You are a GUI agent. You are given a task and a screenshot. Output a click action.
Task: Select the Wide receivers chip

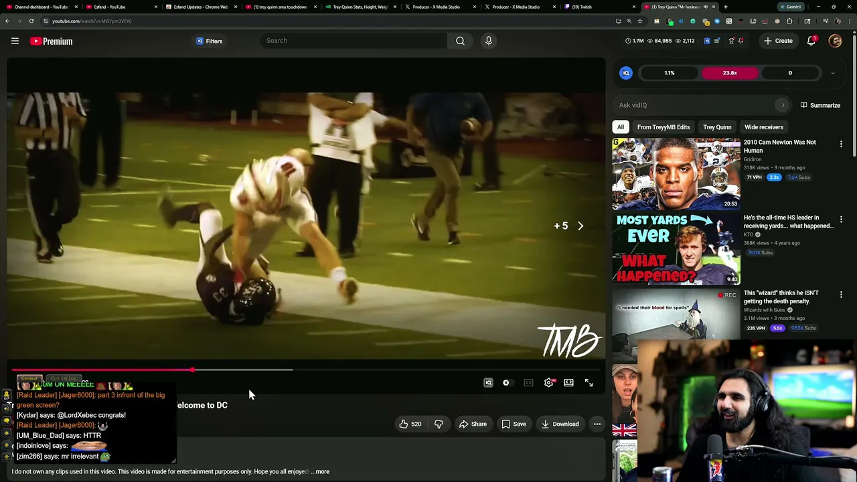[x=764, y=127]
